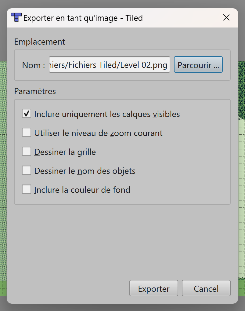Screen dimensions: 245x311
Task: Click the 'Inclure uniquement les calques visibles' label text
Action: 107,114
